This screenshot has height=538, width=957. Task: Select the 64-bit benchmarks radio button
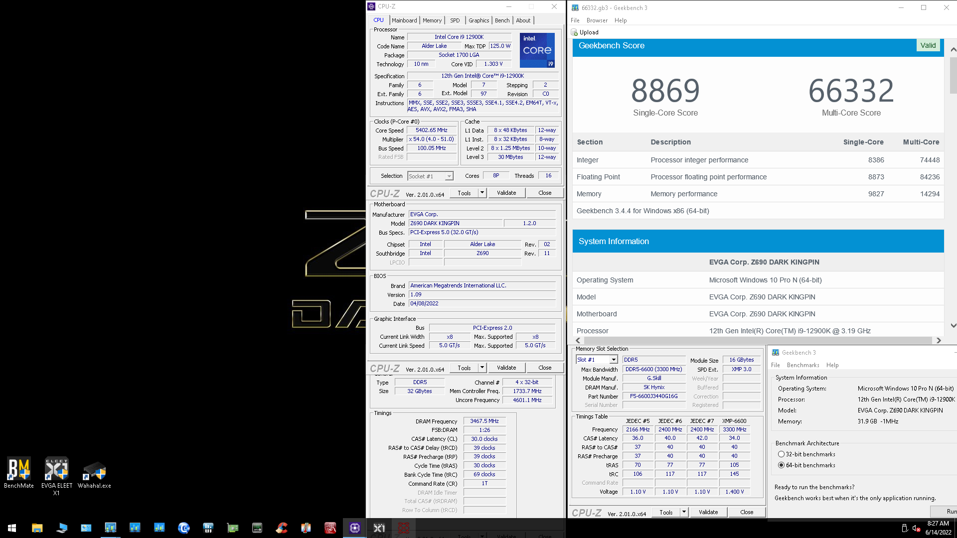[781, 465]
